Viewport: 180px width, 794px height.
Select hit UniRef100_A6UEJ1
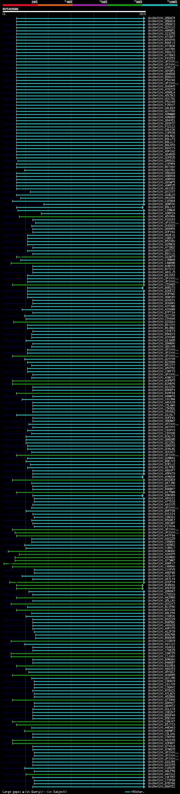[161, 235]
